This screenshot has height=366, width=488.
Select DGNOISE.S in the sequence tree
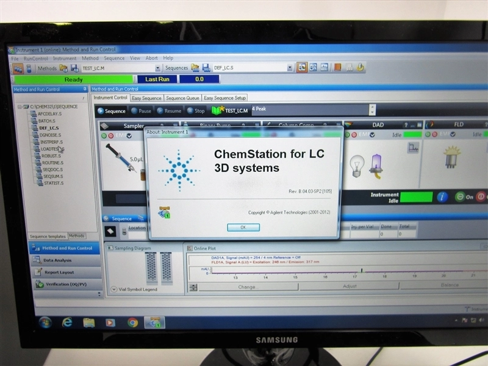[x=51, y=135]
